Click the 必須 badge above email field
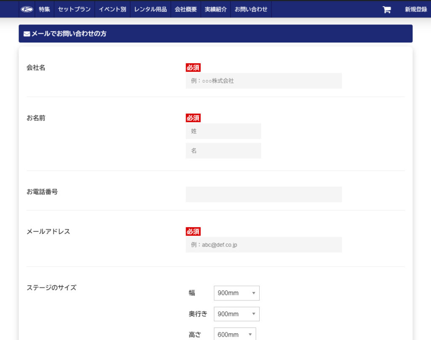Screen dimensions: 431x340 pyautogui.click(x=193, y=231)
